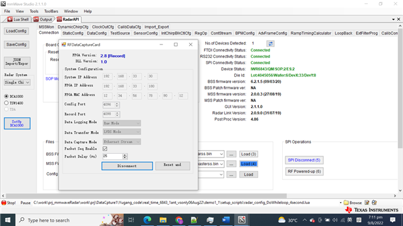This screenshot has height=226, width=403.
Task: Open weather widget showing 30°C
Action: [288, 220]
